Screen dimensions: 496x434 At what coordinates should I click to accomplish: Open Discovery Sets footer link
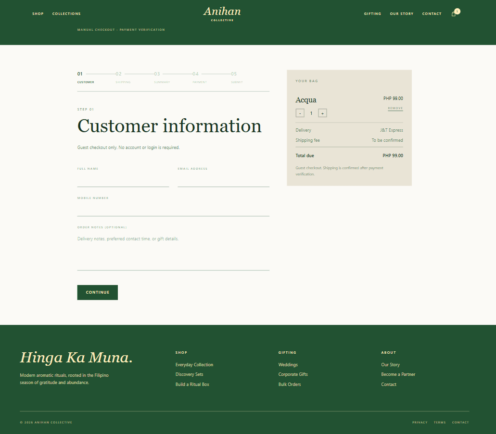click(189, 374)
